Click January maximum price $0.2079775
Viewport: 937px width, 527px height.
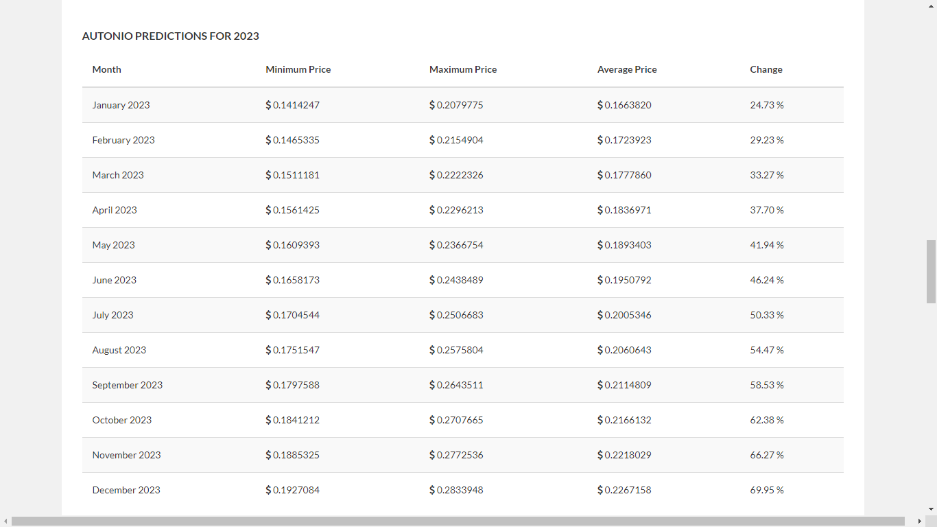[x=457, y=105]
